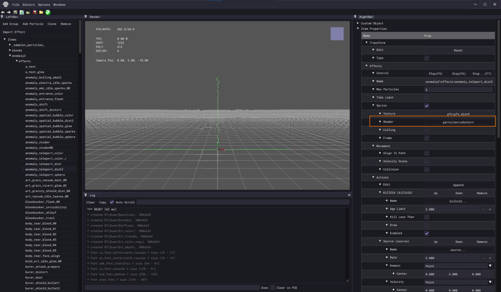Click the back arrow toolbar icon
This screenshot has height=292, width=501.
(3, 12)
